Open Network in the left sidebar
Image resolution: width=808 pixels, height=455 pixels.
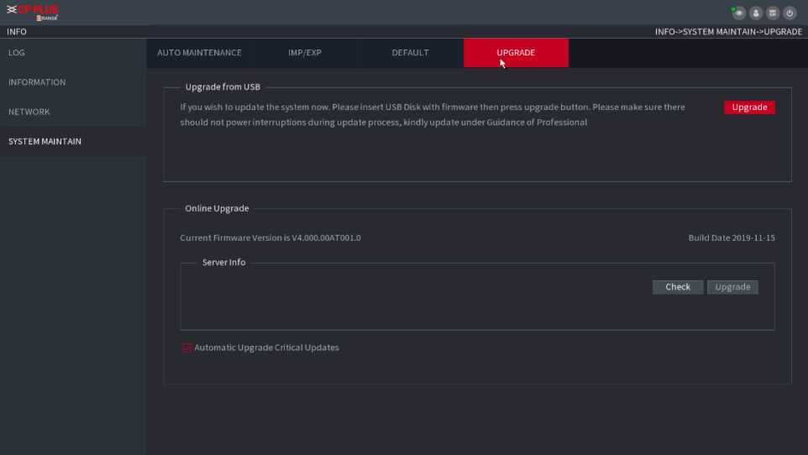29,112
